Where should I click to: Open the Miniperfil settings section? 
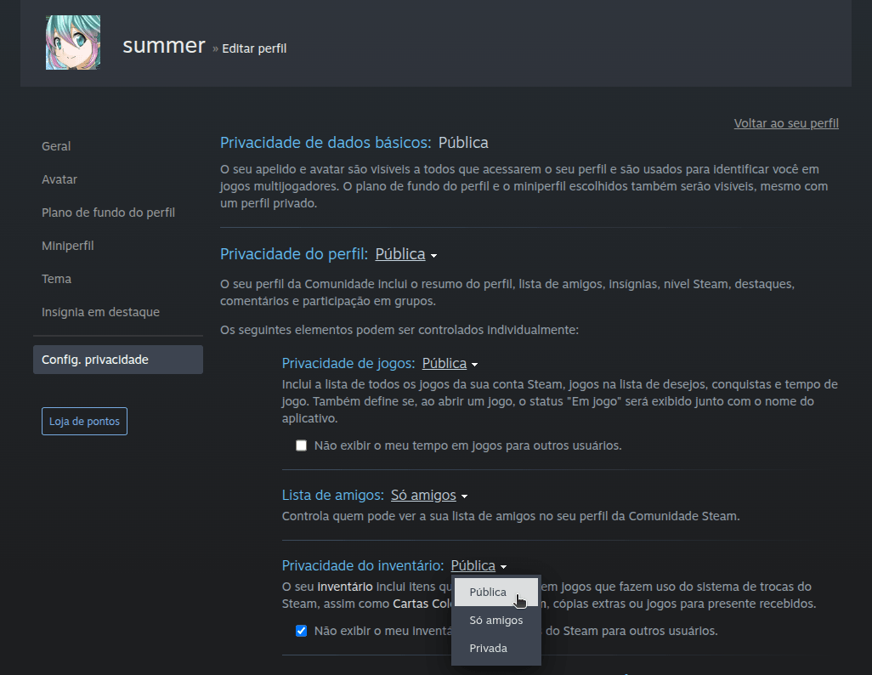67,245
